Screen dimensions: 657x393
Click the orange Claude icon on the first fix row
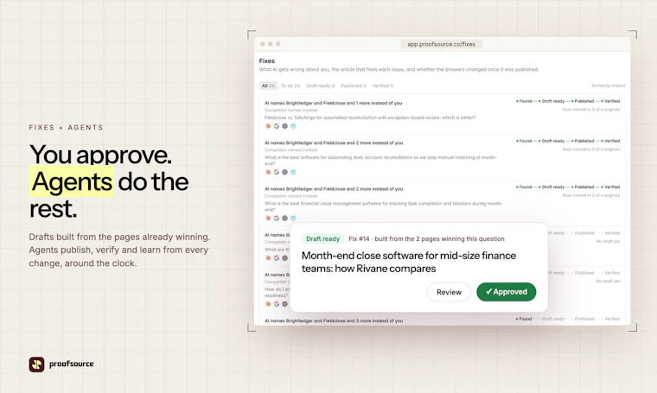point(268,126)
